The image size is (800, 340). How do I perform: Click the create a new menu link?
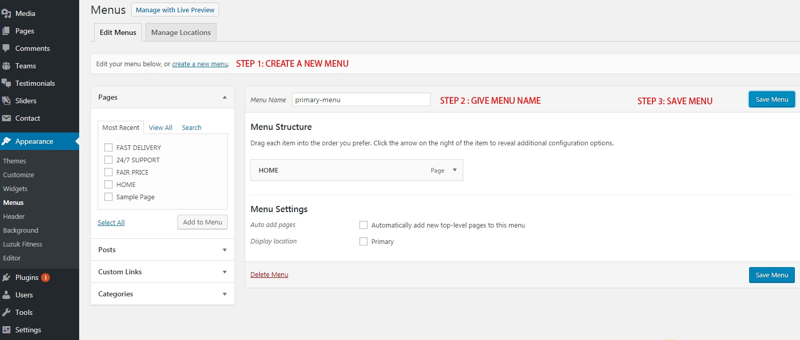click(x=200, y=64)
